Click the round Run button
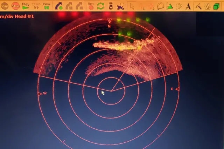This screenshot has width=224, height=149. (x=5, y=6)
